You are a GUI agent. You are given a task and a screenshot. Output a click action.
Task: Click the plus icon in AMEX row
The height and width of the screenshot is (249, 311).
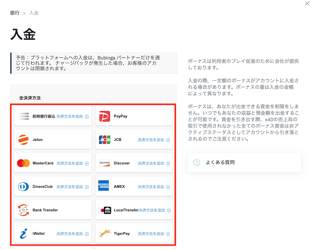[x=168, y=187]
